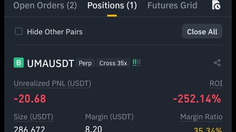The width and height of the screenshot is (236, 132).
Task: Tap the green B buy badge
Action: pyautogui.click(x=19, y=62)
